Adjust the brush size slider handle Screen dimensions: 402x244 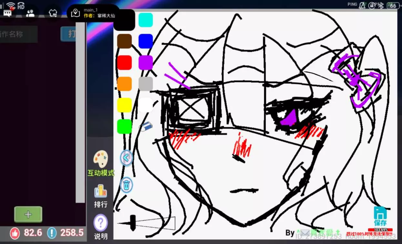pyautogui.click(x=133, y=223)
